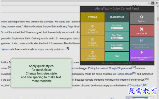Open the Philipp Lenssen link
159x99 pixels.
pos(97,68)
